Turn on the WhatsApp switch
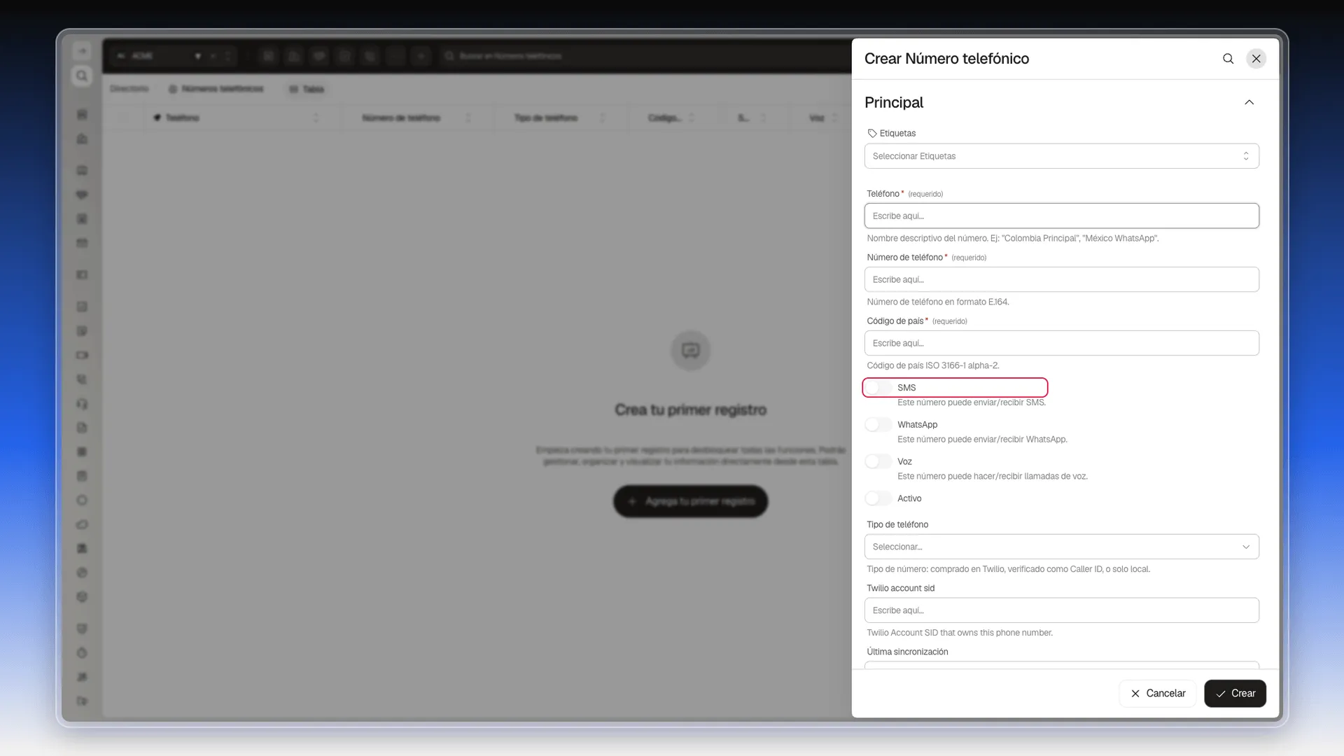Screen dimensions: 1344x756 click(x=878, y=425)
